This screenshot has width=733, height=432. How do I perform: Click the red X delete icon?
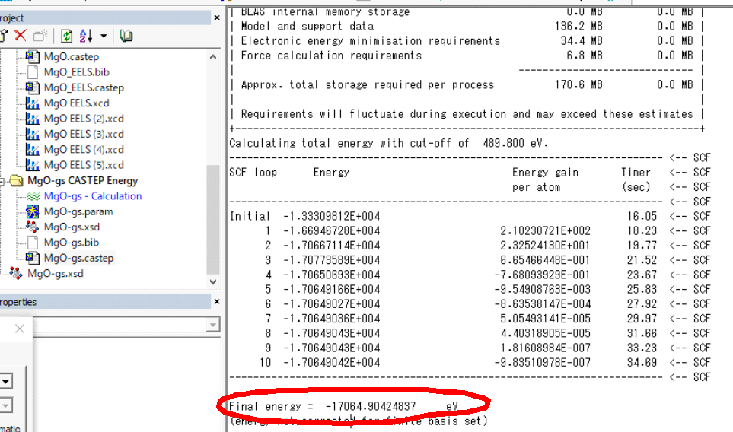tap(20, 36)
